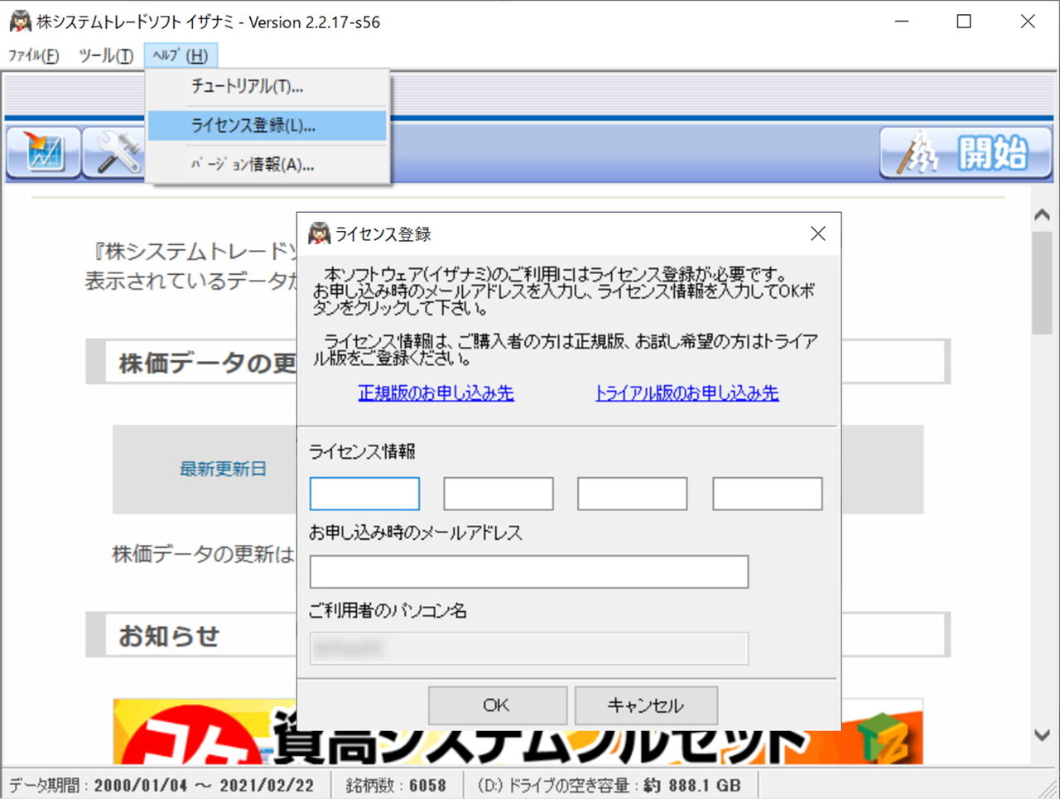This screenshot has width=1060, height=799.
Task: Click the main page scrollbar up arrow
Action: pos(1042,215)
